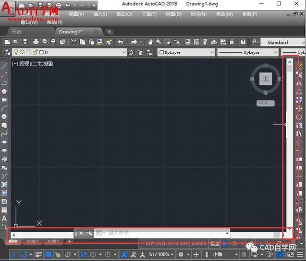306x261 pixels.
Task: Open the 工具(T) menu
Action: pos(149,14)
